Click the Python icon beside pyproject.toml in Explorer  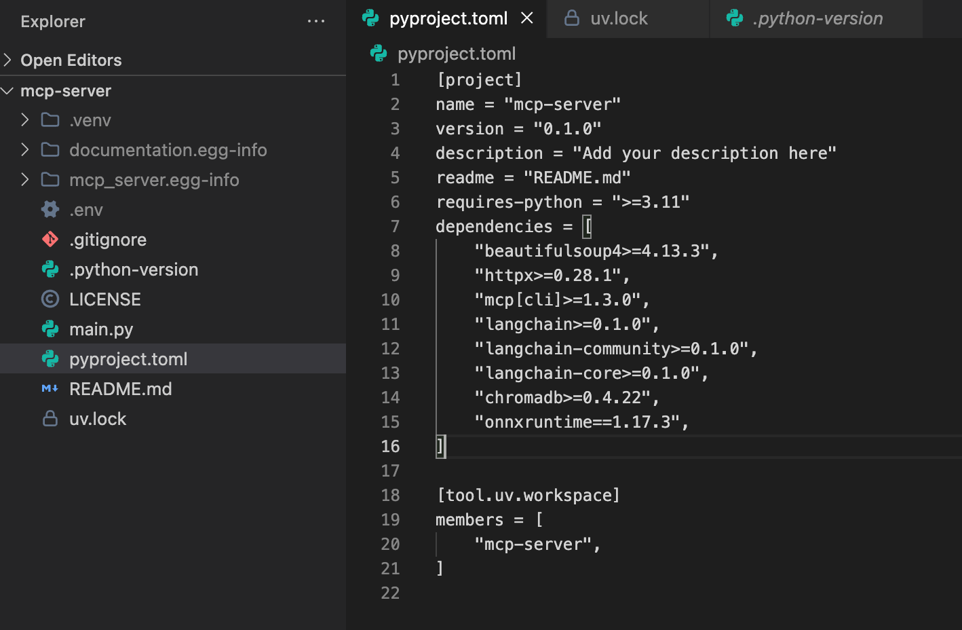tap(50, 358)
